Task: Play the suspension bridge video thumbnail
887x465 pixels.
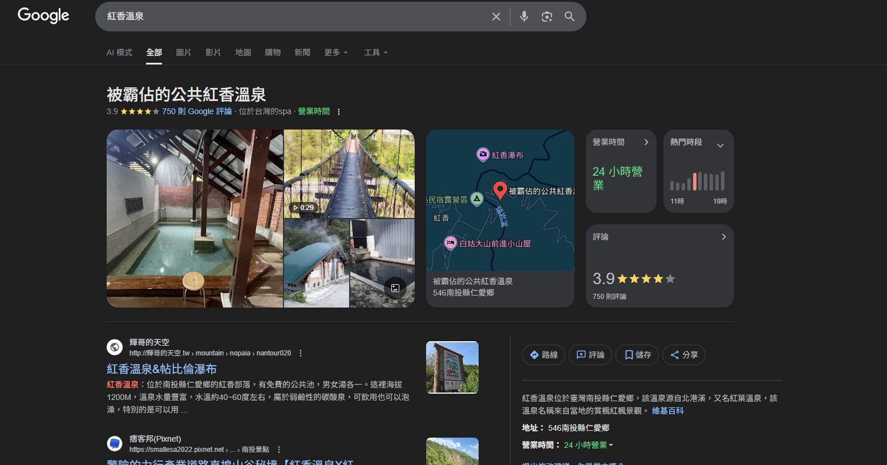Action: pyautogui.click(x=349, y=174)
